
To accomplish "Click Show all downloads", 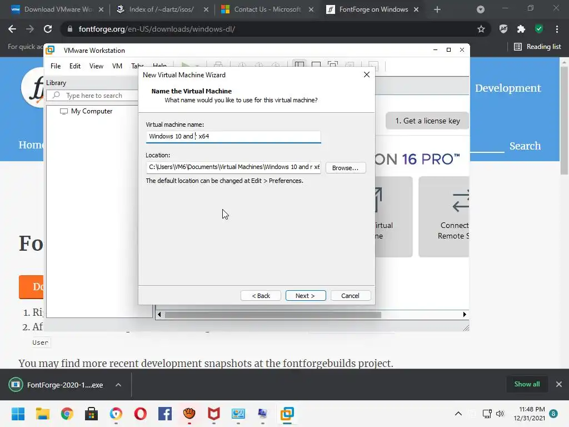I will coord(527,384).
